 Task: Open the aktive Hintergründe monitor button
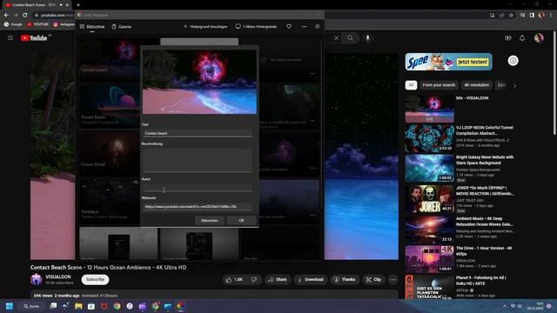coord(256,27)
